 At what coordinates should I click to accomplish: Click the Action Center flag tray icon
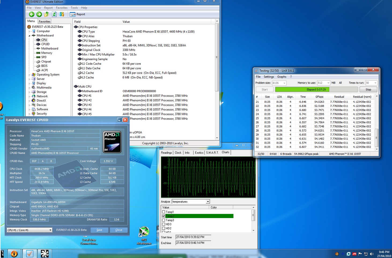click(x=360, y=254)
